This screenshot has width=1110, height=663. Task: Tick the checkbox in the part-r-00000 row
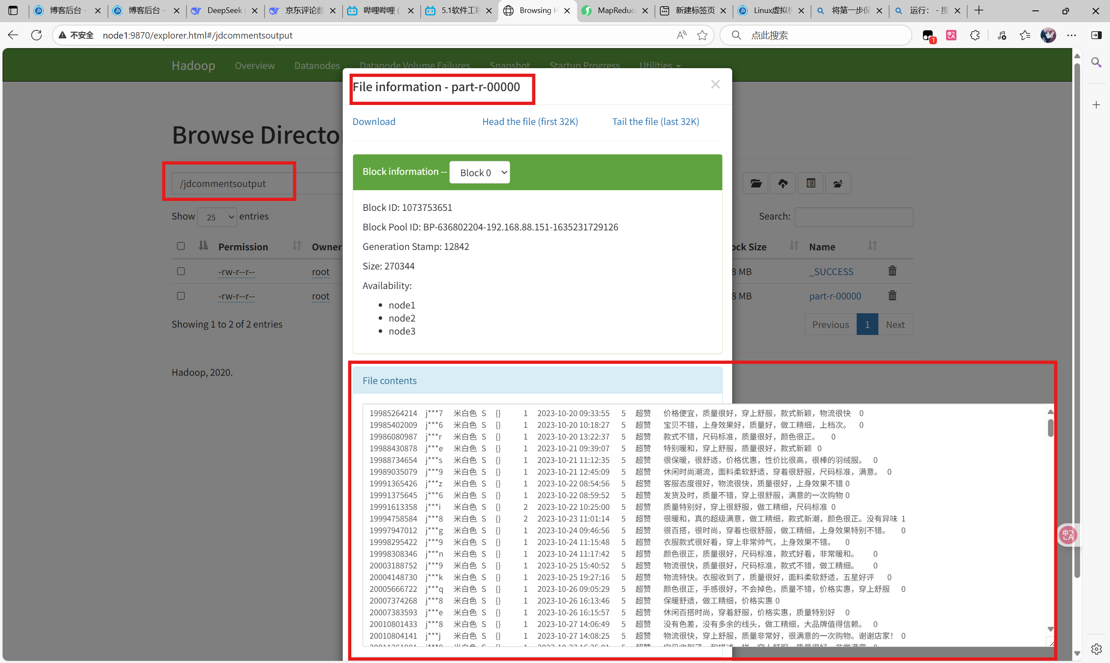[x=181, y=296]
